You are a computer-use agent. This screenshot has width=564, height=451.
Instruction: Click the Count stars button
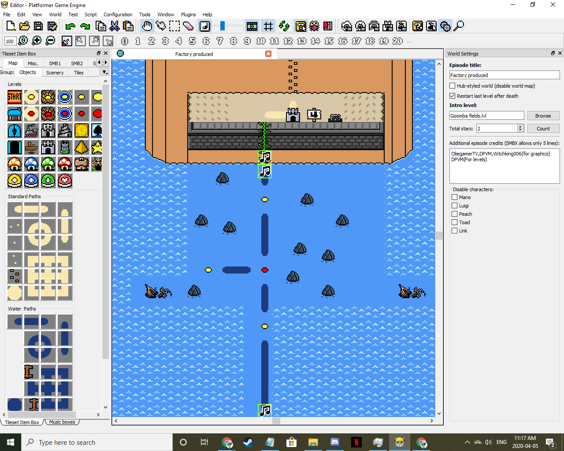pyautogui.click(x=543, y=129)
